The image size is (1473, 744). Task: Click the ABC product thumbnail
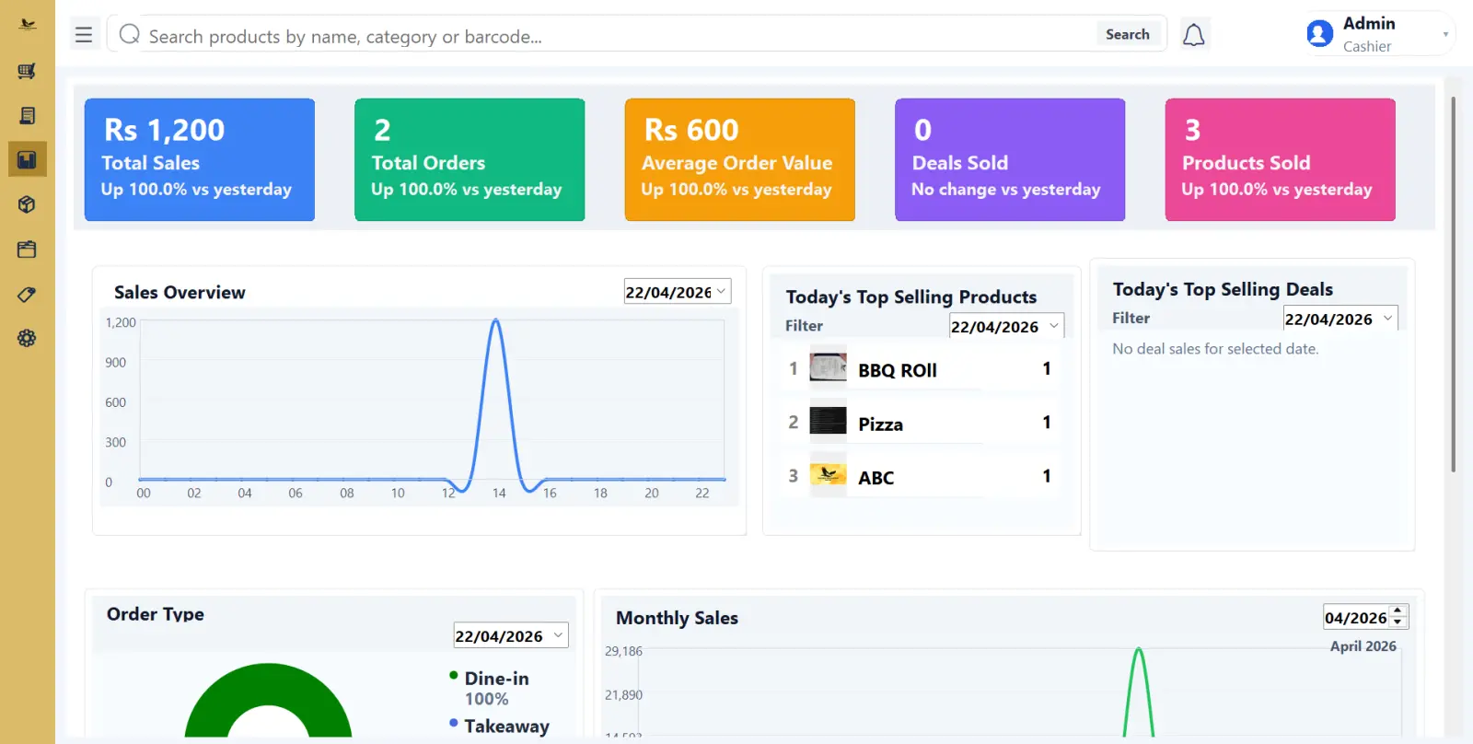coord(828,475)
